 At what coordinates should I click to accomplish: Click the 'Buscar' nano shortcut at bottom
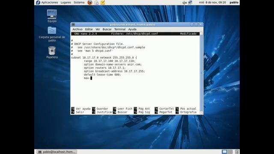[122, 112]
